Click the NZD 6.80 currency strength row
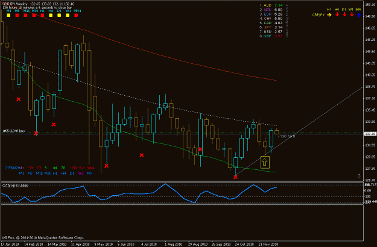This screenshot has width=377, height=247. click(271, 10)
